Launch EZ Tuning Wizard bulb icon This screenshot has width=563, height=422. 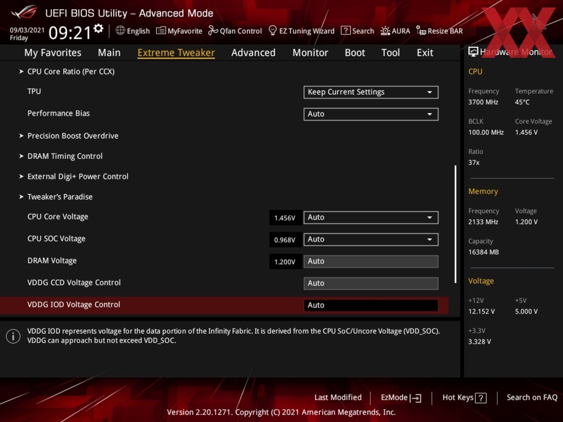272,30
